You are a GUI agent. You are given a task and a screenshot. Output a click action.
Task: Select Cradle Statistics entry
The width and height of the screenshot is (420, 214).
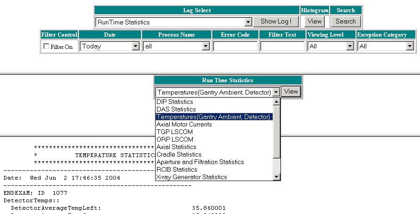(x=179, y=154)
